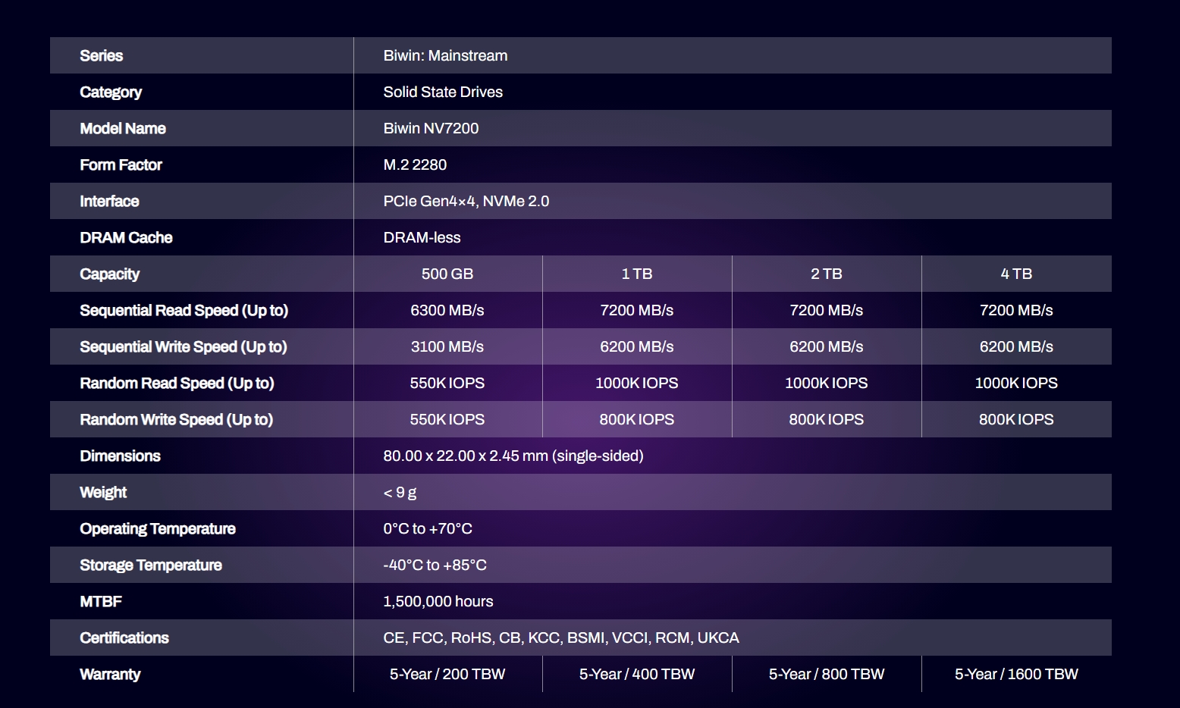Image resolution: width=1180 pixels, height=708 pixels.
Task: Click the "Random Write Speed (Up to)" label
Action: [x=176, y=419]
